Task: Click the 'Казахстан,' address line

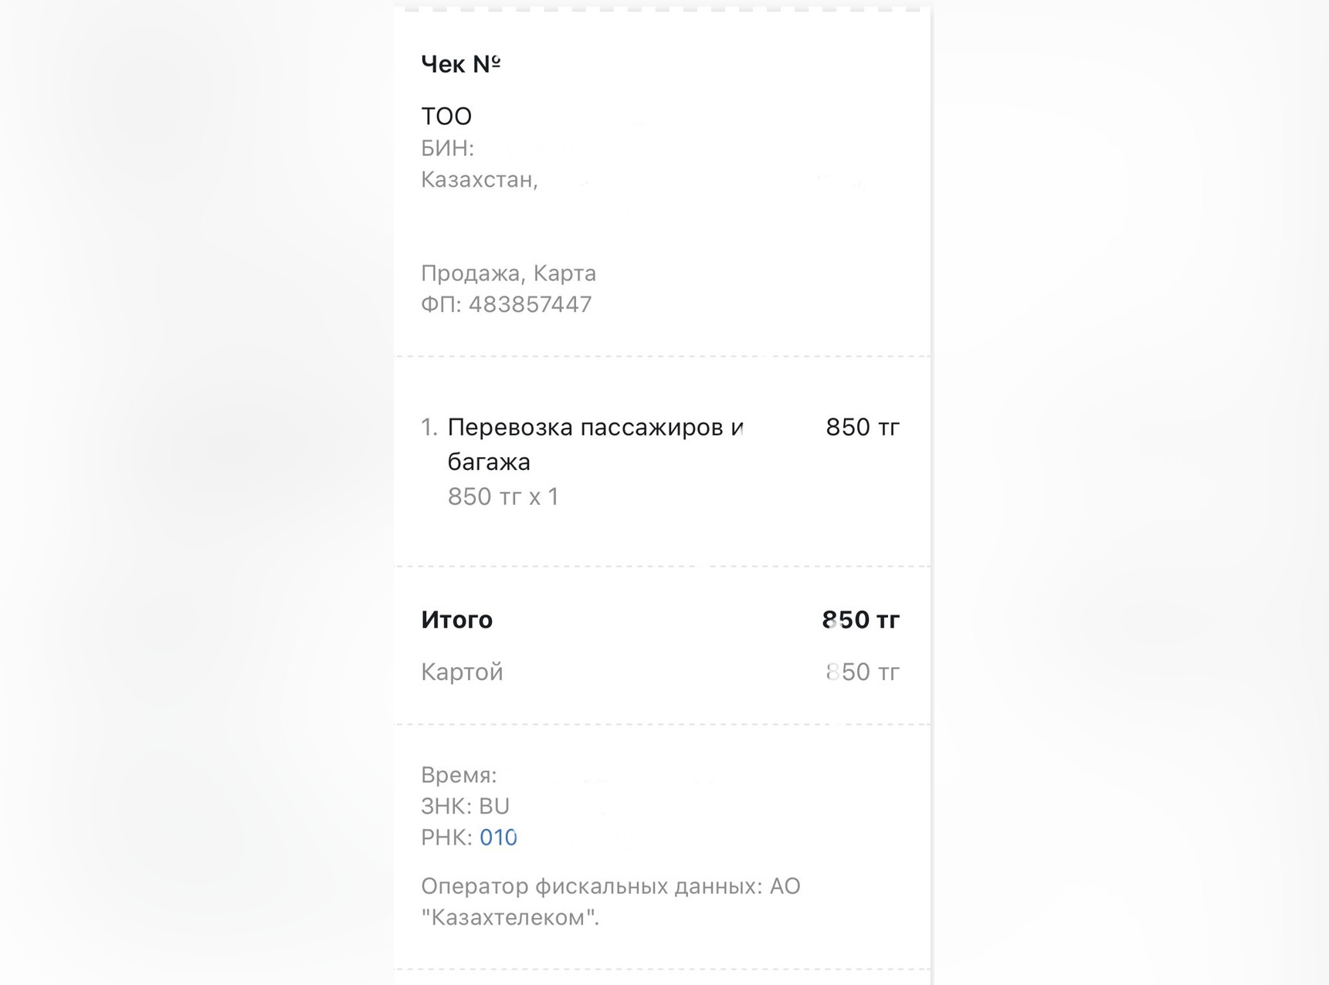Action: pyautogui.click(x=480, y=180)
